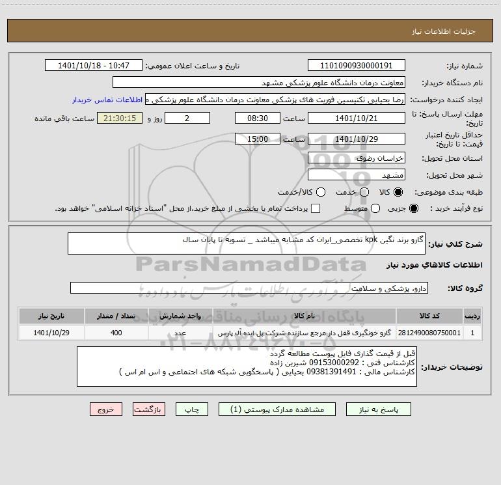
Task: Click the پاسخ به نیاز button
Action: click(x=378, y=409)
